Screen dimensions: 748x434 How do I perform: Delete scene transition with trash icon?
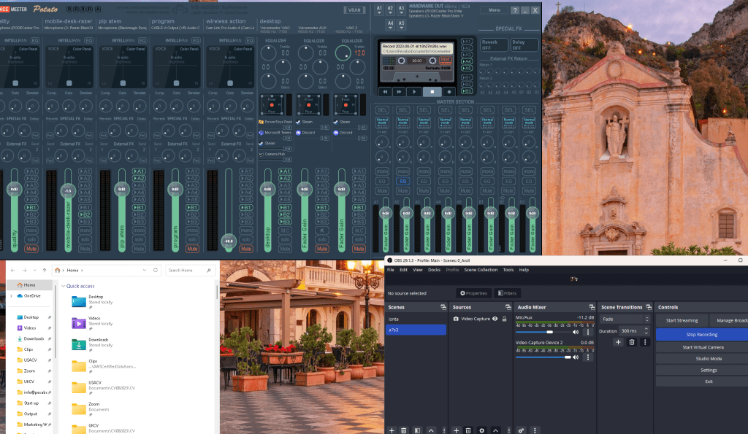coord(632,342)
